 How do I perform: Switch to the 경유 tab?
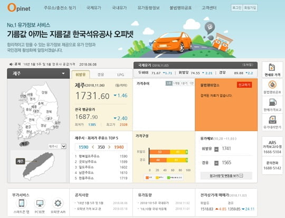pos(101,75)
